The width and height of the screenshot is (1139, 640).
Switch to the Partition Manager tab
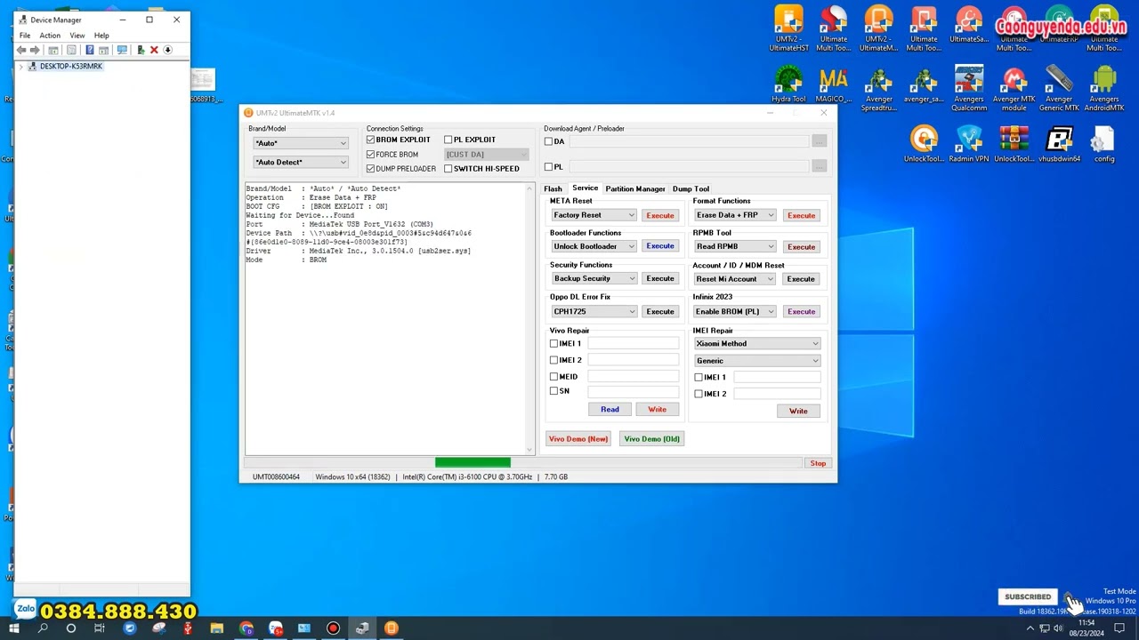(635, 188)
